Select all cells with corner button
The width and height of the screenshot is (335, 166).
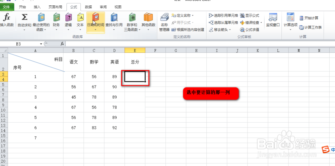point(4,50)
